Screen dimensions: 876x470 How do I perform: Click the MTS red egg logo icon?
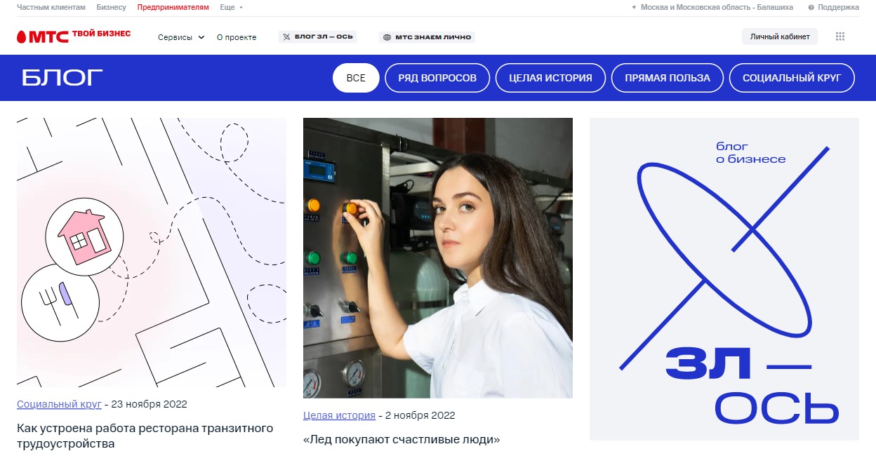(x=21, y=36)
